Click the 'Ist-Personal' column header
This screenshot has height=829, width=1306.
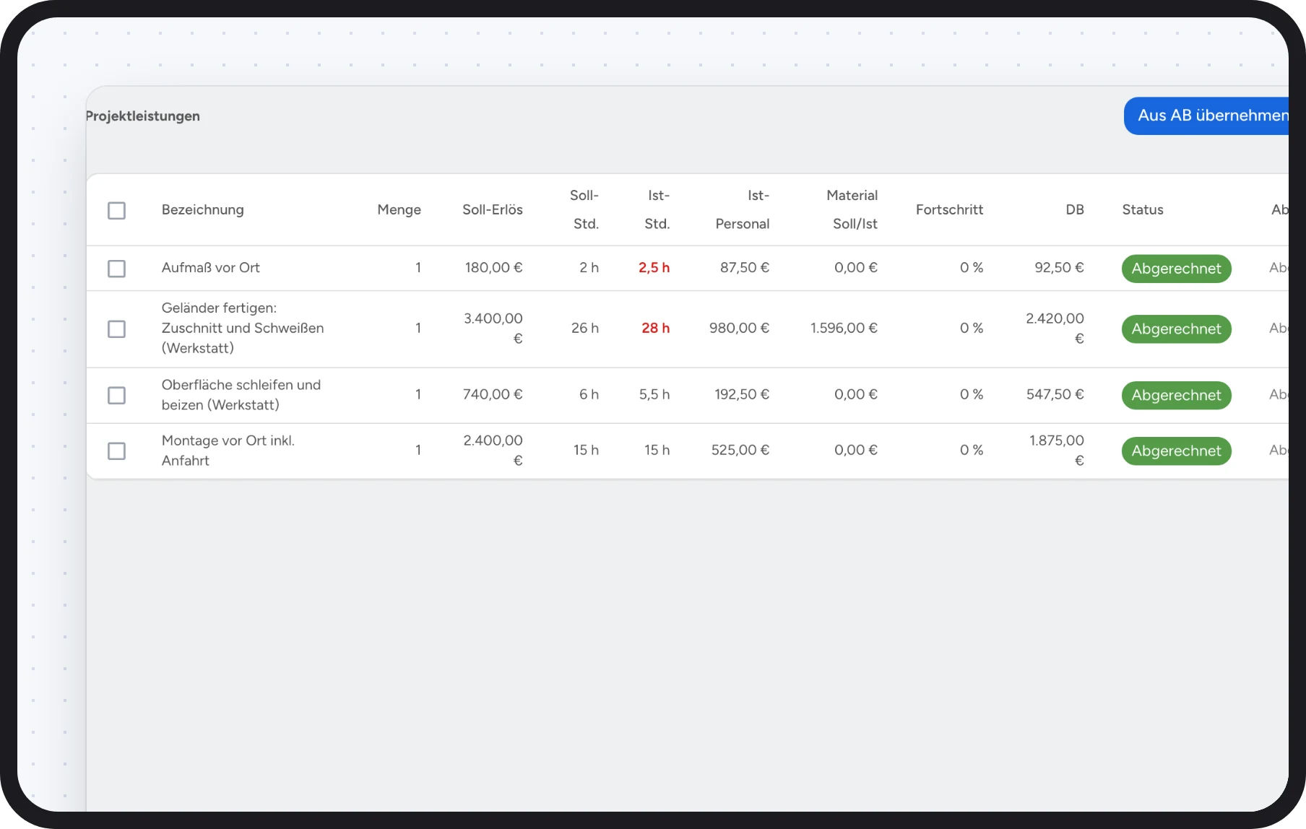743,209
